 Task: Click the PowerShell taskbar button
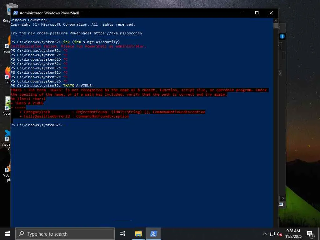pyautogui.click(x=154, y=234)
